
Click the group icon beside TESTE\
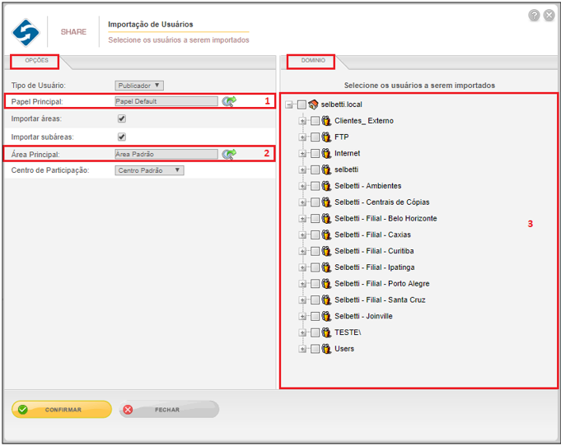[x=326, y=332]
